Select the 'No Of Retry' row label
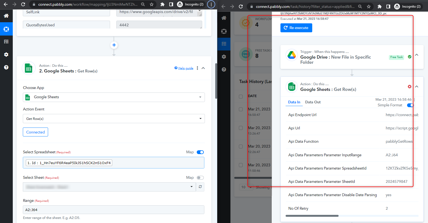 tap(298, 208)
